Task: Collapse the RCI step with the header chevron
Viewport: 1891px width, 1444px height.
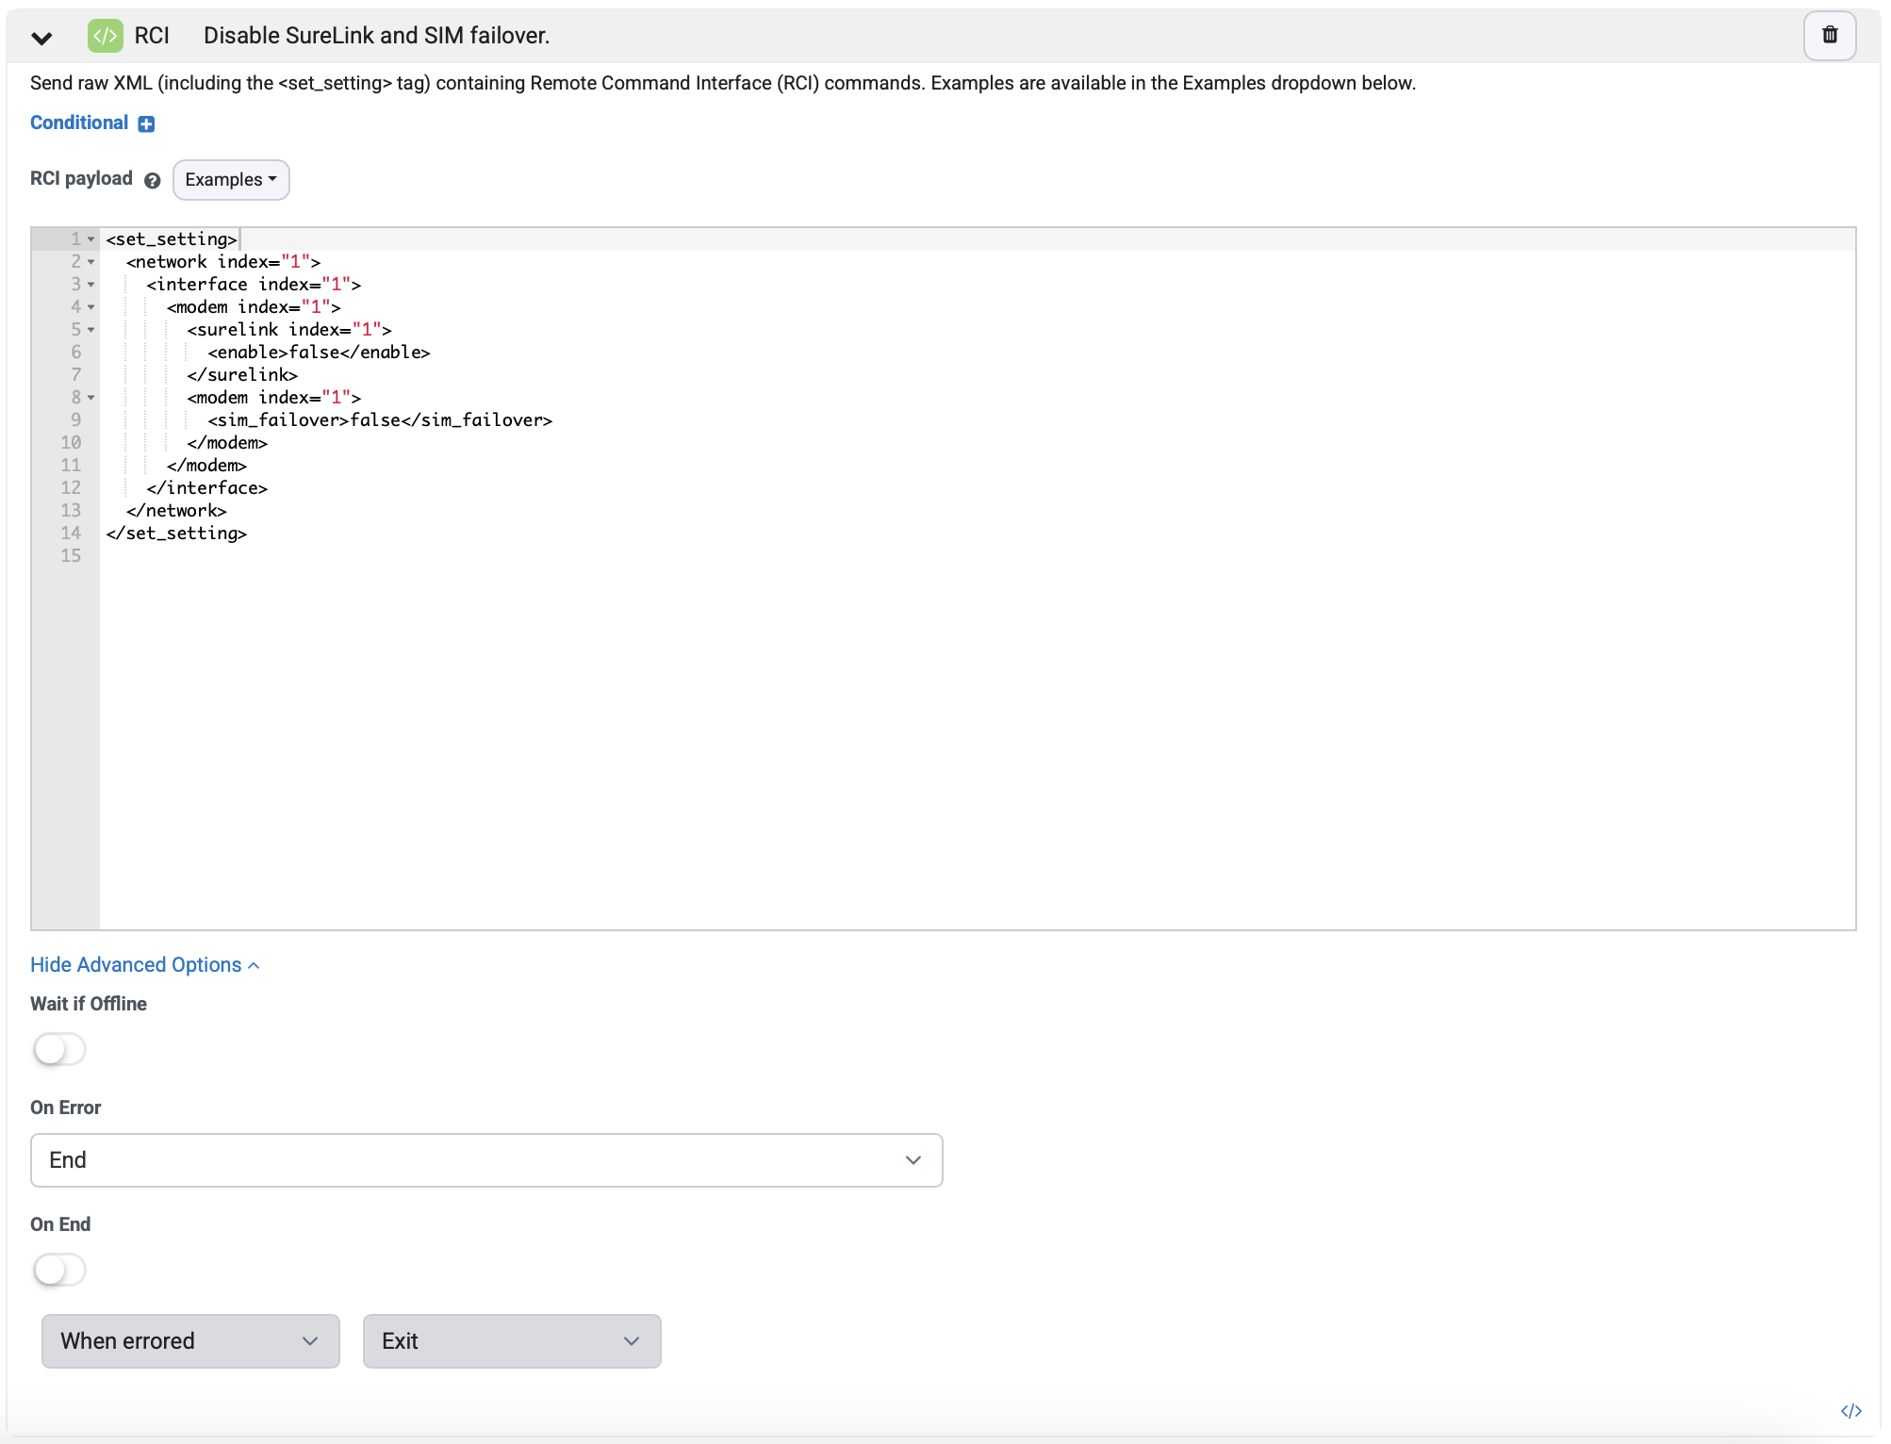Action: (41, 38)
